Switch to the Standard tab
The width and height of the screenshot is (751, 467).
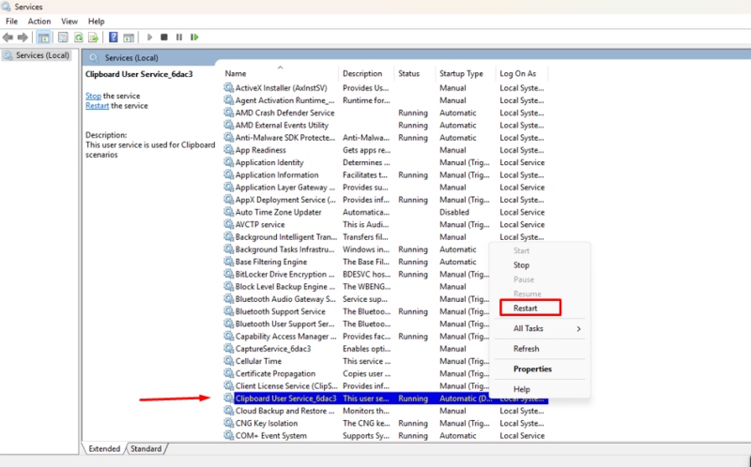(146, 449)
